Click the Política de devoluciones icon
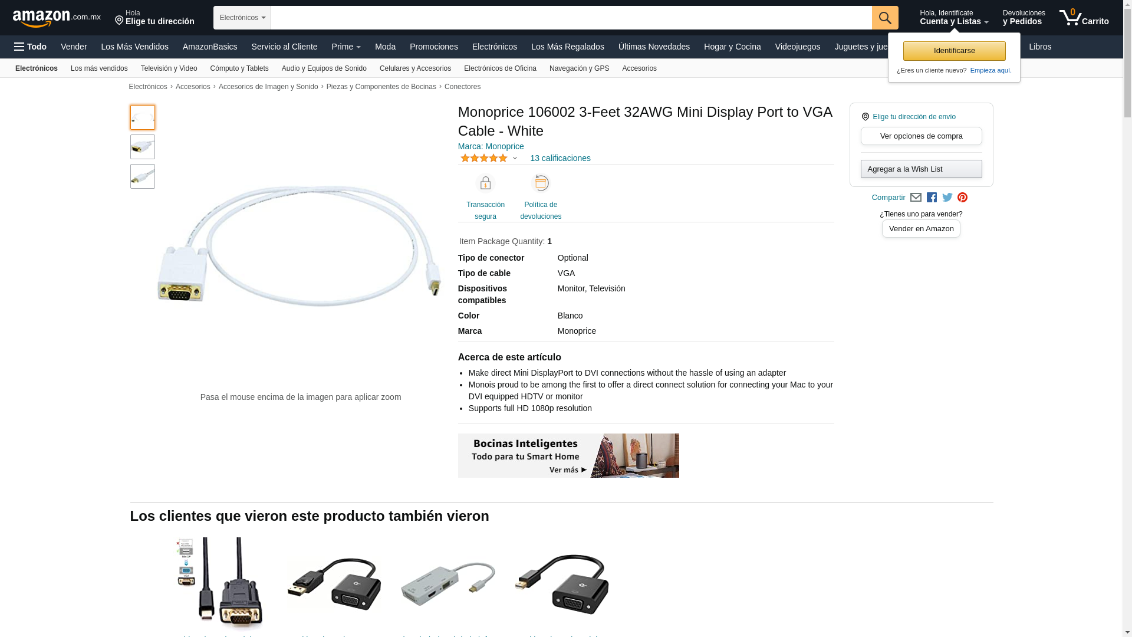The width and height of the screenshot is (1132, 637). [541, 183]
